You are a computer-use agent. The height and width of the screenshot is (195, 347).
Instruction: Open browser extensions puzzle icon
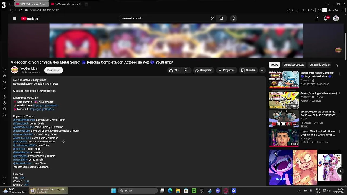click(x=320, y=10)
